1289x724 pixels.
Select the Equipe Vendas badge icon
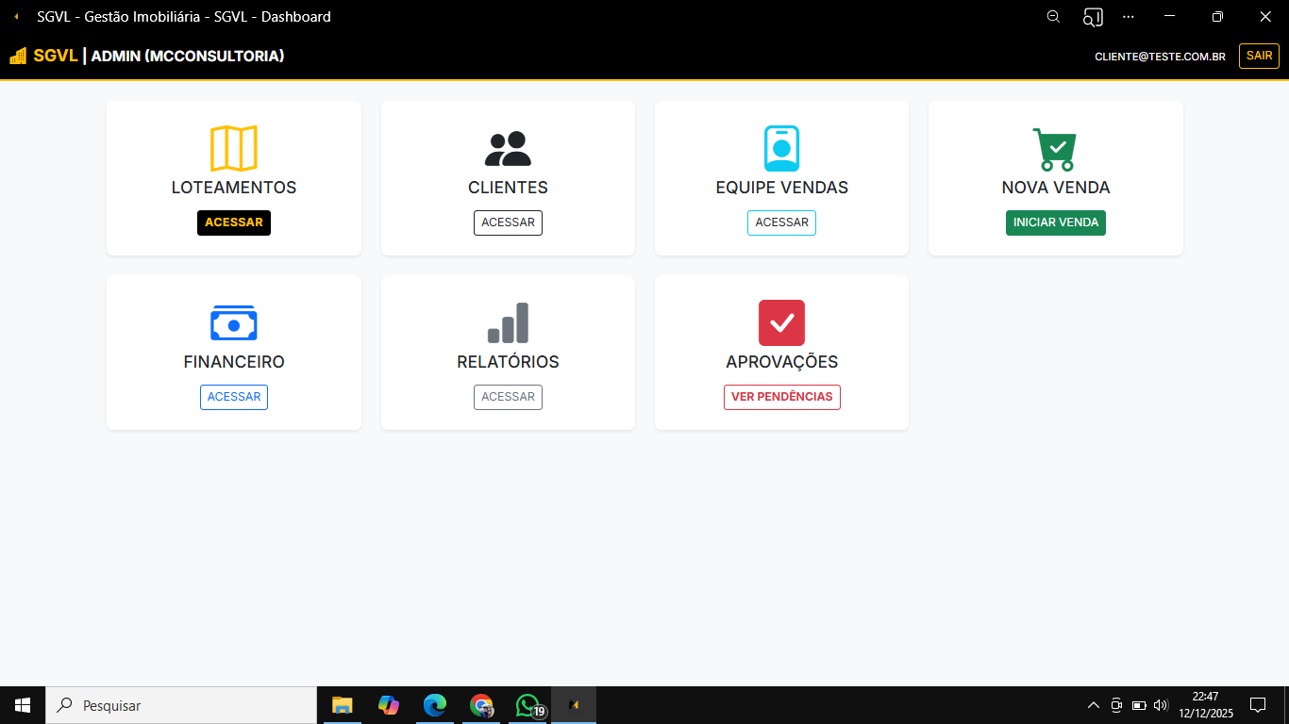(781, 147)
